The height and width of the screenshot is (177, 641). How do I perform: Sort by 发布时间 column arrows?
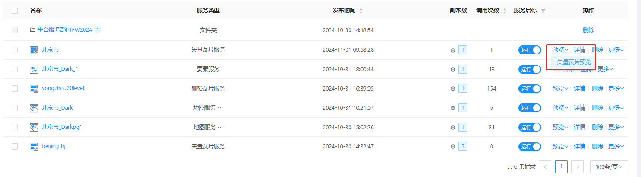pos(361,11)
